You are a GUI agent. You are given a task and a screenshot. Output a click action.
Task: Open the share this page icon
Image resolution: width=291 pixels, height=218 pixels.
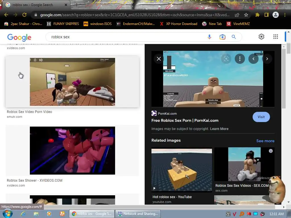pyautogui.click(x=237, y=15)
